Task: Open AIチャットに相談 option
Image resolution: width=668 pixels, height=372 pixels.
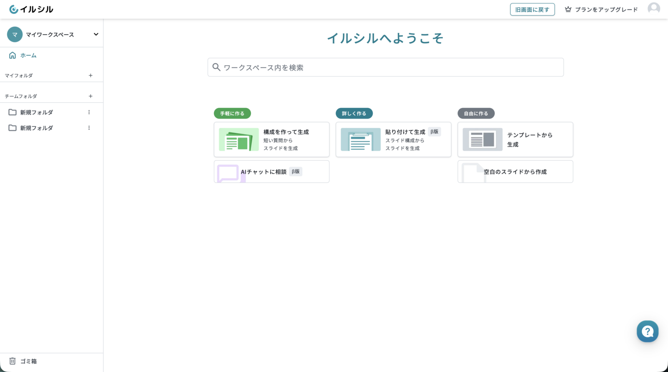Action: pyautogui.click(x=271, y=172)
